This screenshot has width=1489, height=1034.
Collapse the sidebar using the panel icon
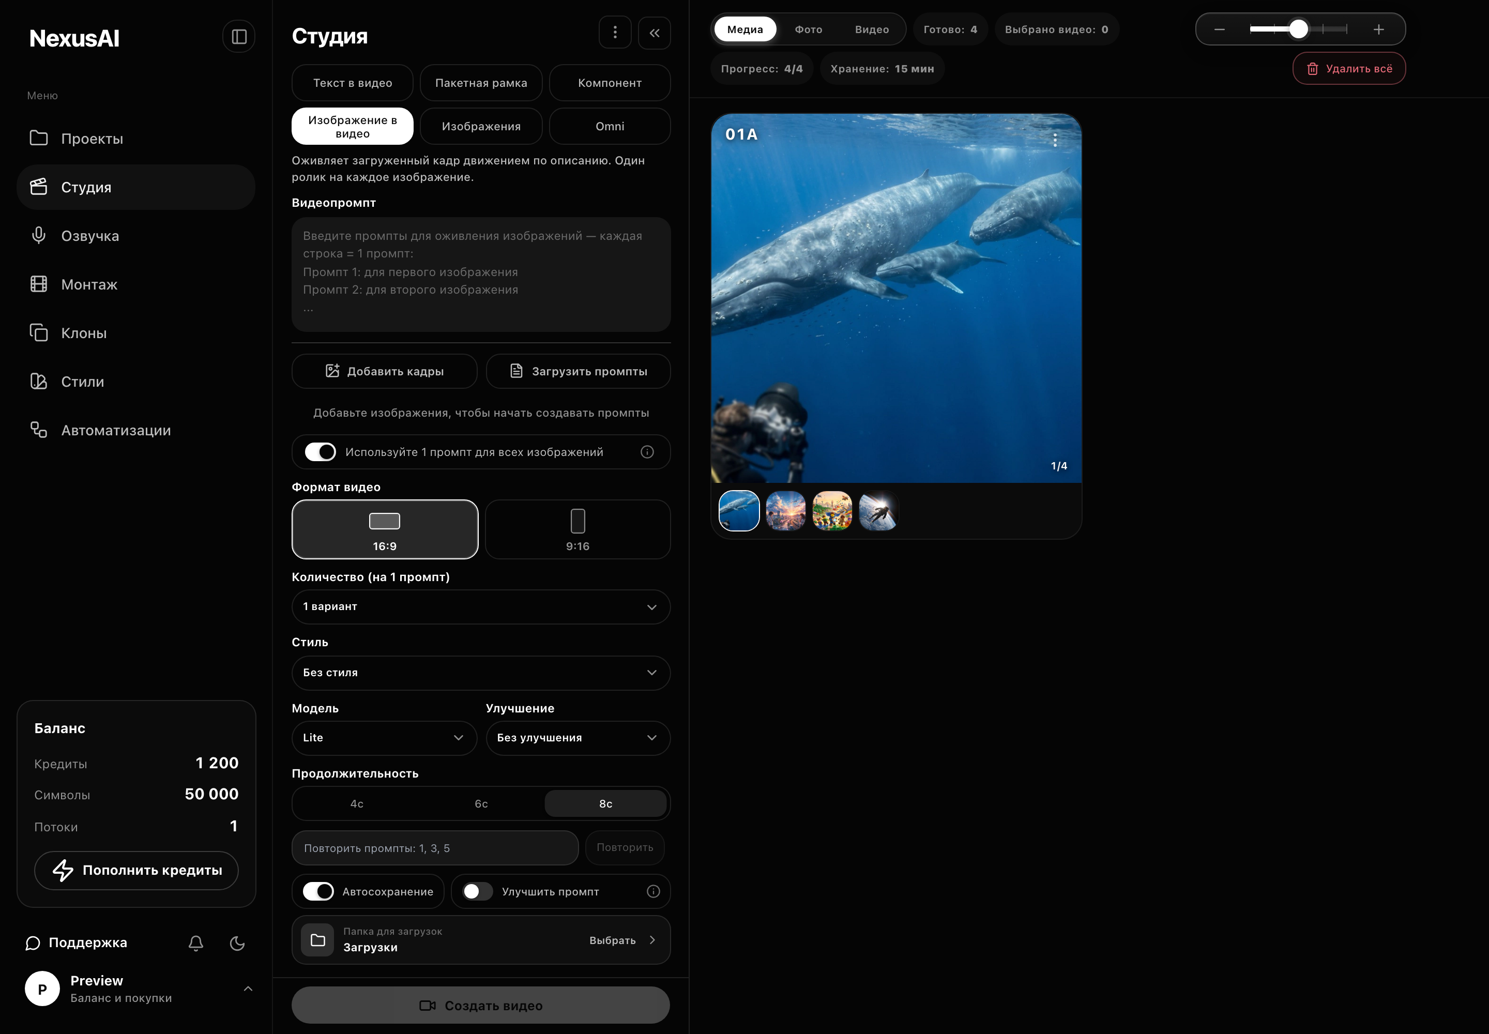pyautogui.click(x=238, y=36)
